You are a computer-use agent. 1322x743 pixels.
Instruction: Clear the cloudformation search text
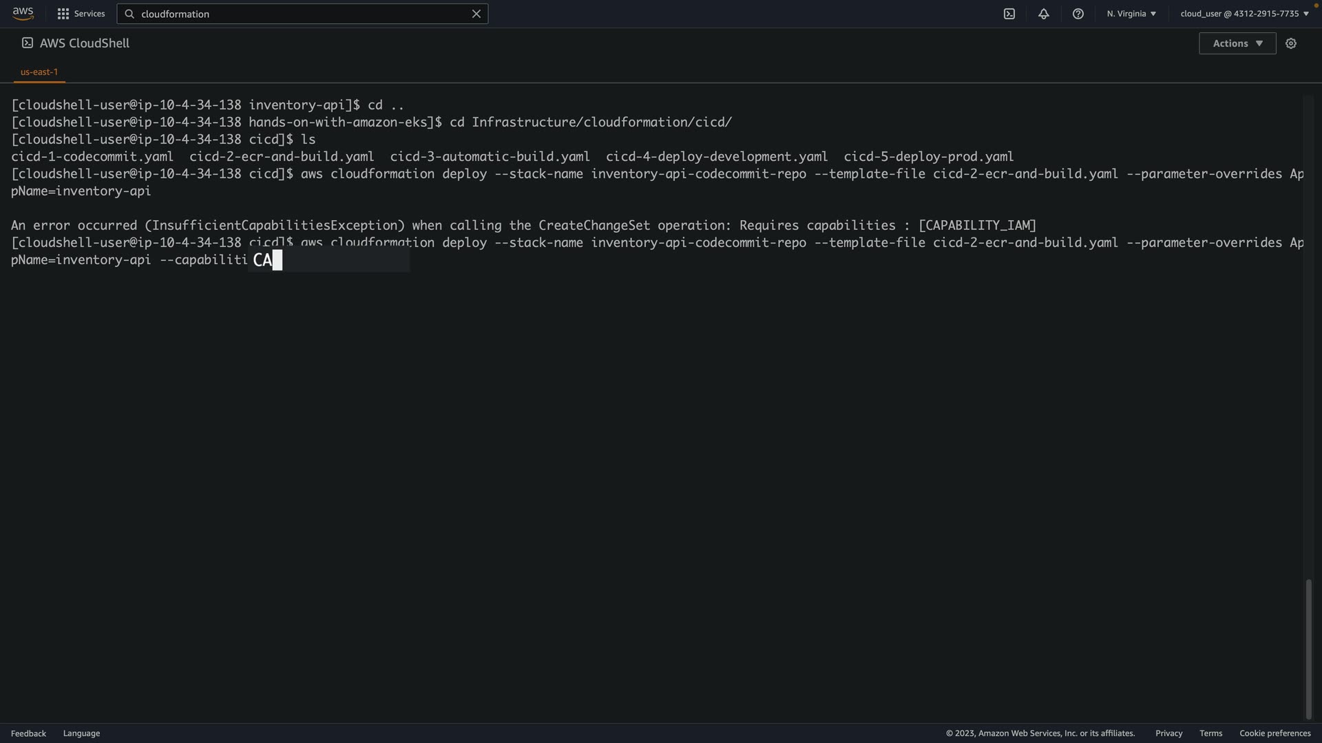pos(476,14)
